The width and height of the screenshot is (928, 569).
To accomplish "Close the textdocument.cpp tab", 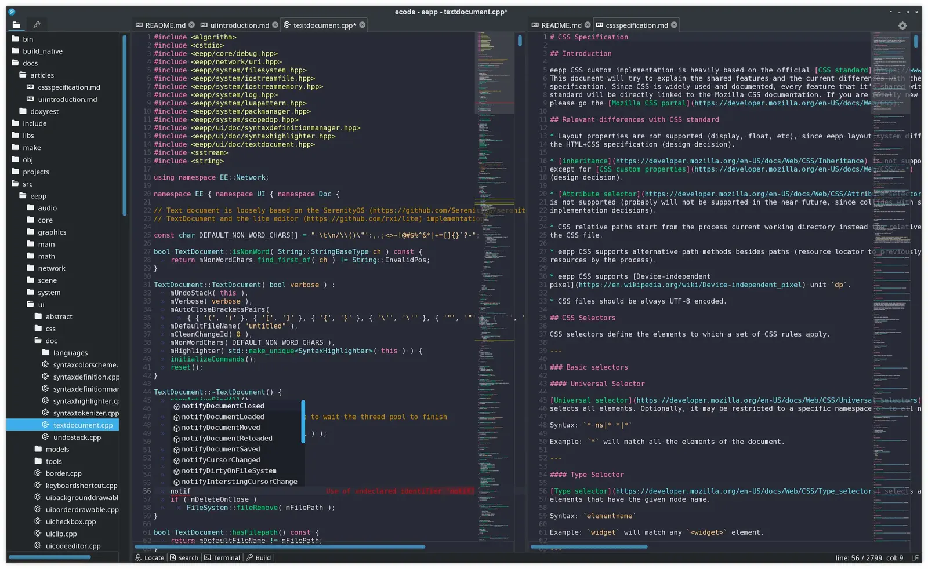I will pyautogui.click(x=362, y=25).
